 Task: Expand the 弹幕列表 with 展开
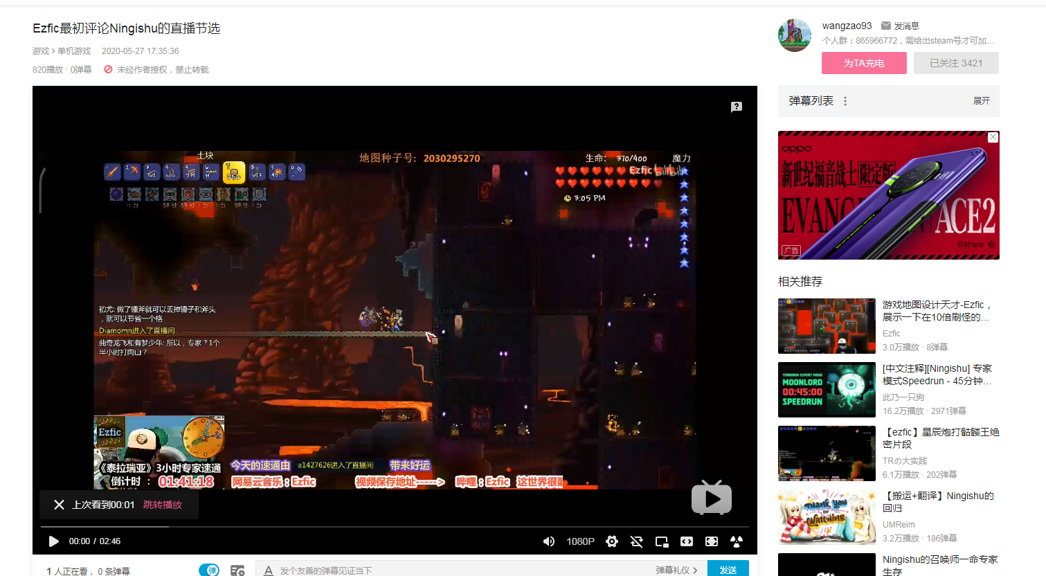click(x=982, y=101)
